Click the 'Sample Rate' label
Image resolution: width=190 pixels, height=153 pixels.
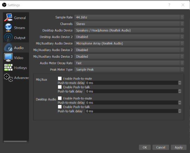[x=64, y=17]
